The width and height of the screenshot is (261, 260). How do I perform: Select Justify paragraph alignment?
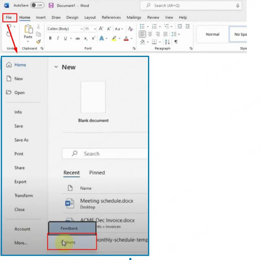click(165, 34)
